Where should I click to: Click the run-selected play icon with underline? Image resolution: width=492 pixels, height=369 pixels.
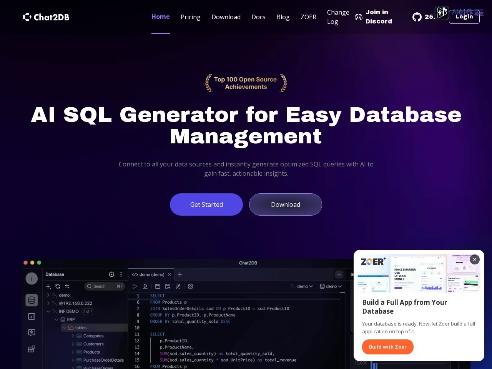tap(145, 286)
